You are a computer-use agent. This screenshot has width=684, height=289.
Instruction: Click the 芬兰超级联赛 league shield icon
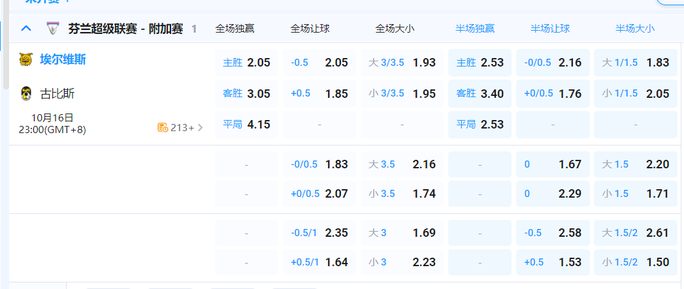pos(52,29)
